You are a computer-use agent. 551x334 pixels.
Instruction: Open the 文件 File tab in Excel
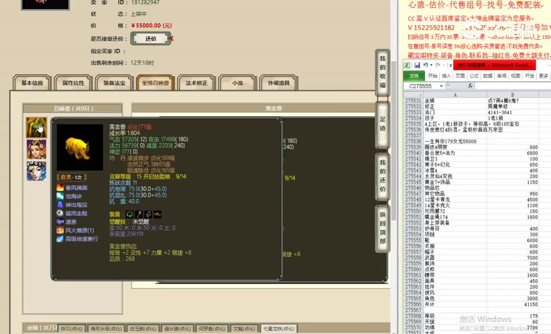pos(414,76)
